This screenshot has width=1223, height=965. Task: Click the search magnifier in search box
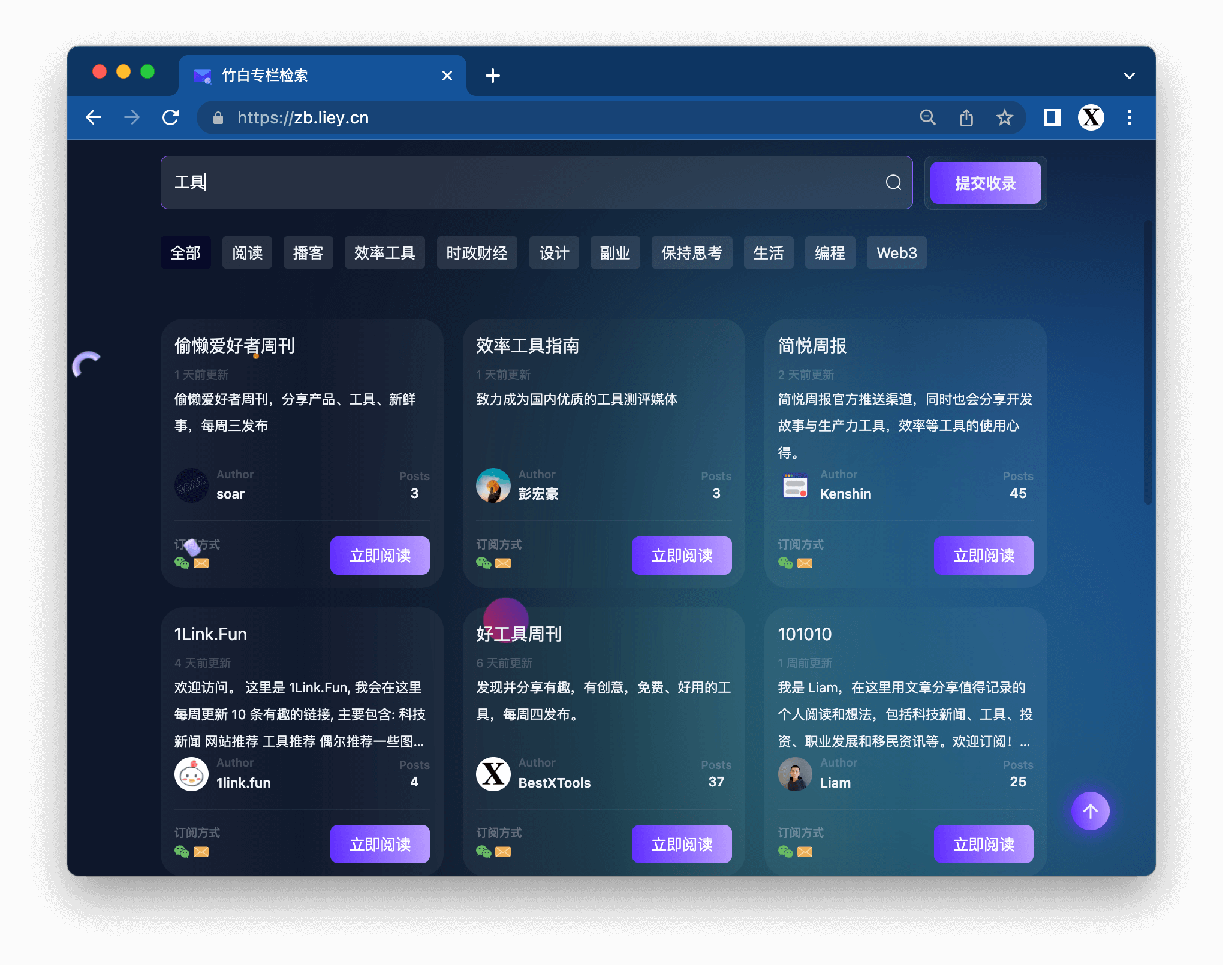pyautogui.click(x=893, y=182)
